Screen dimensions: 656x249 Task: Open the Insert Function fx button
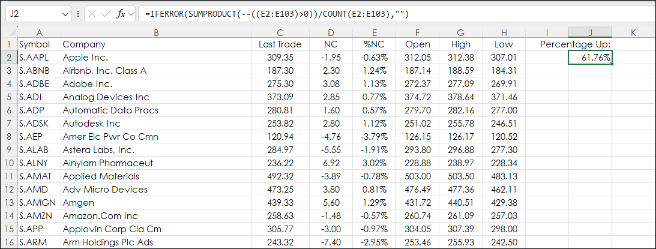pos(121,14)
